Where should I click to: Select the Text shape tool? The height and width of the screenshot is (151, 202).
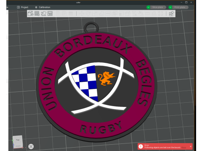(x=134, y=13)
